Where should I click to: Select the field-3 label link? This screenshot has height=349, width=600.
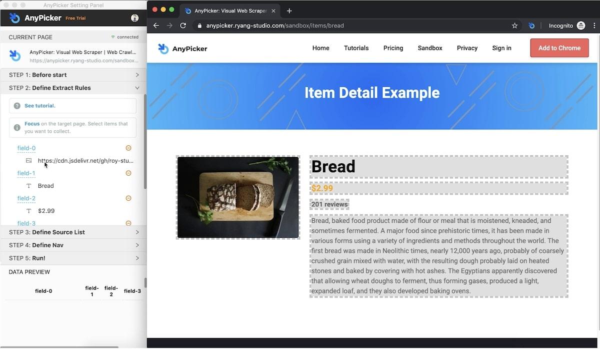[x=26, y=223]
